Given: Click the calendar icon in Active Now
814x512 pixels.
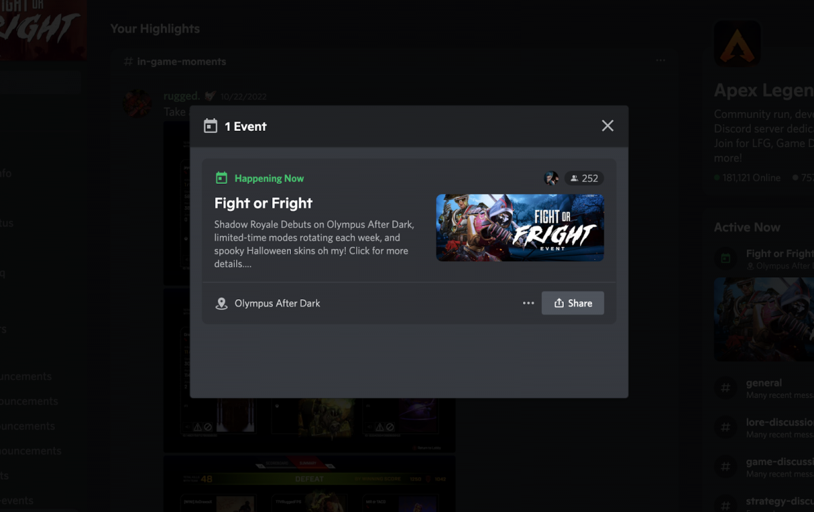Looking at the screenshot, I should (x=725, y=258).
